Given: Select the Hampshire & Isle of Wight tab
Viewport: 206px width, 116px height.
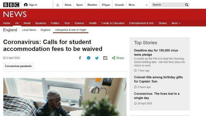Looking at the screenshot, I should click(71, 30).
